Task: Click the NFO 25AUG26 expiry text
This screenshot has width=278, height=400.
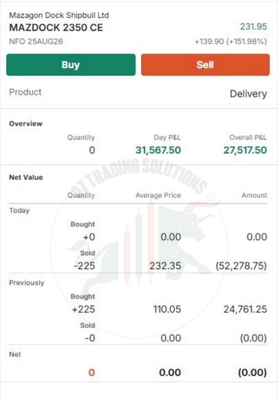Action: tap(36, 41)
